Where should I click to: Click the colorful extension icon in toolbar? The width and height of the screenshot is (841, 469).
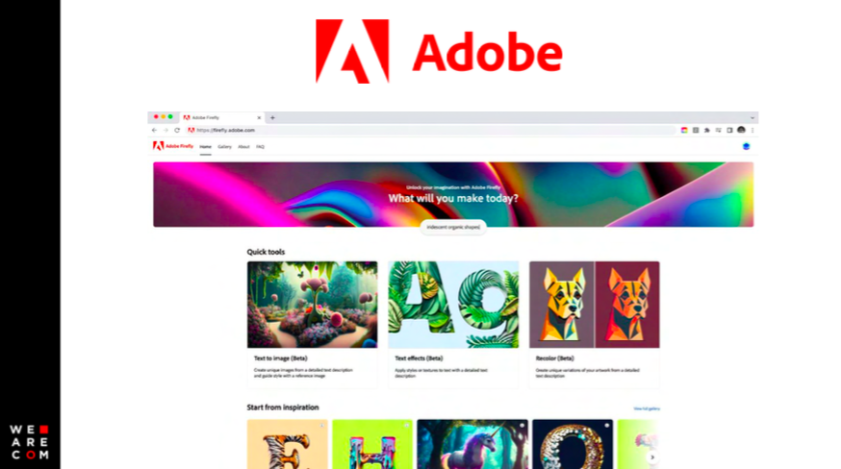[x=684, y=131]
